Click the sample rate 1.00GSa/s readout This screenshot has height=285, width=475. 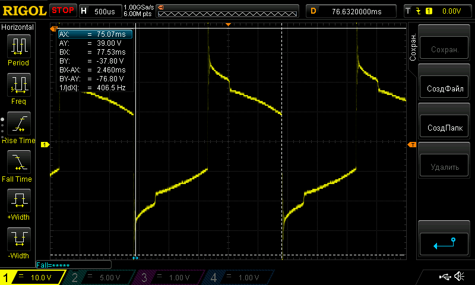139,7
